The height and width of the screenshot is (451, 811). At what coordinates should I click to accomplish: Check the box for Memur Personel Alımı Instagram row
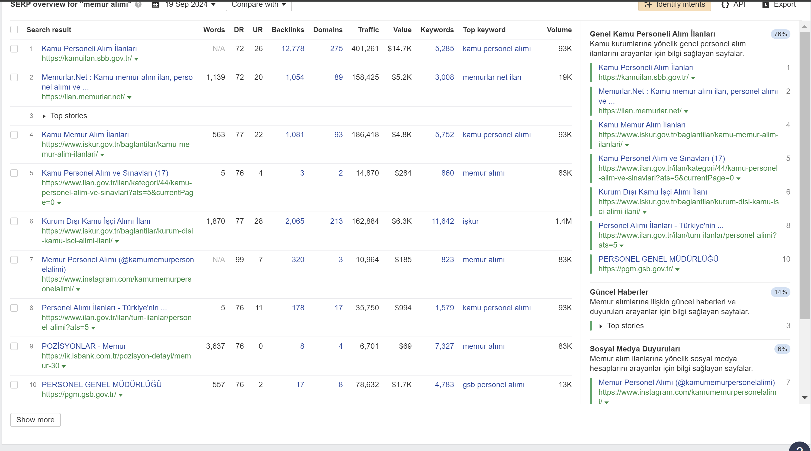[14, 260]
